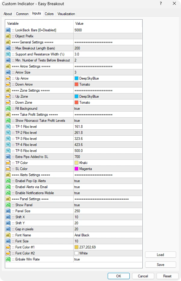The height and width of the screenshot is (281, 181).
Task: Toggle the Fill Background true value
Action: coord(108,109)
